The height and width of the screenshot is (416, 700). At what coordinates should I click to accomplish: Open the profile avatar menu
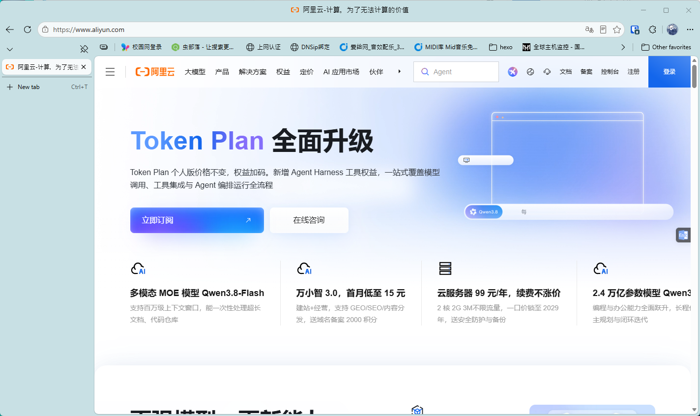tap(672, 30)
